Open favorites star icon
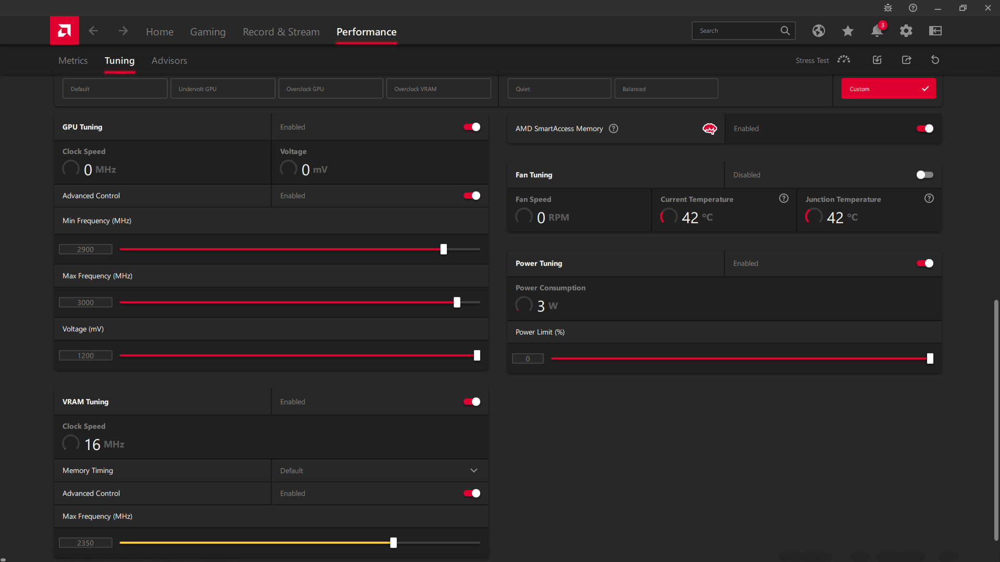 point(848,31)
